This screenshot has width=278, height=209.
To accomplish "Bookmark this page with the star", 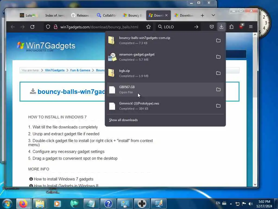I will click(x=149, y=27).
